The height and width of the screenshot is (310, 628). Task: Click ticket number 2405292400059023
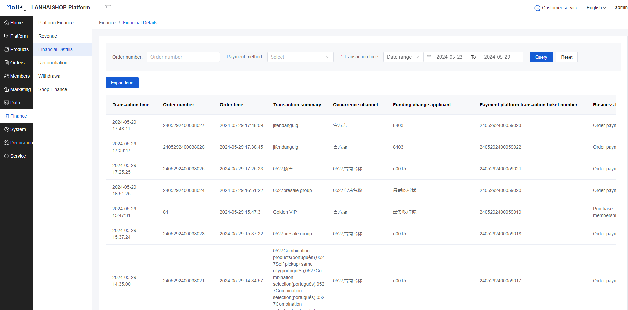click(500, 125)
